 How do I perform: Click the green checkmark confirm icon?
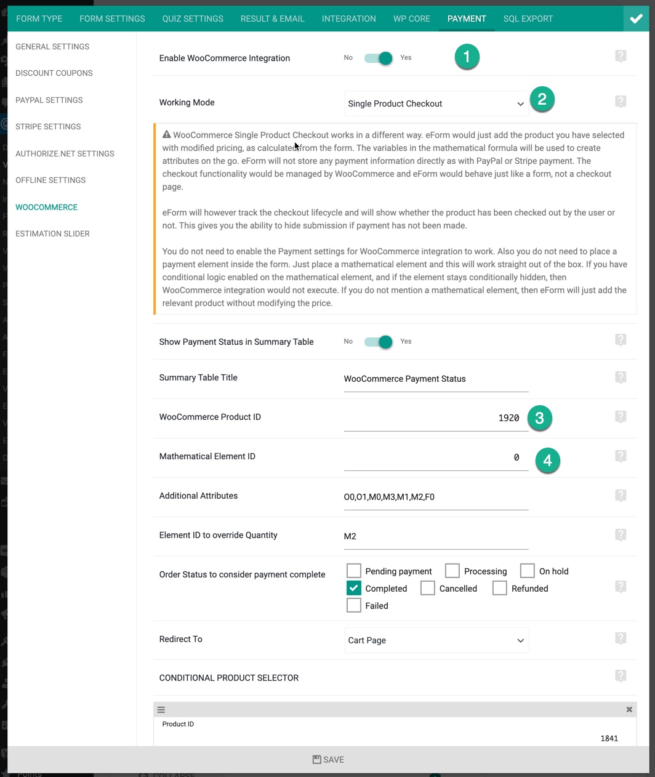tap(636, 18)
